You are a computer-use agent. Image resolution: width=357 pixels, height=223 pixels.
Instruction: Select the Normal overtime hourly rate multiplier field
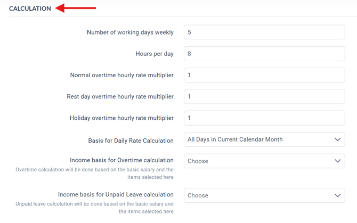tap(264, 75)
